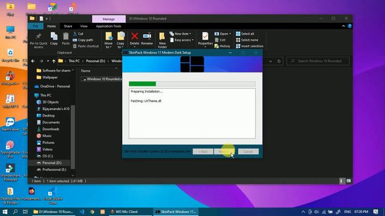Click Next button in SkinPack setup

point(224,152)
